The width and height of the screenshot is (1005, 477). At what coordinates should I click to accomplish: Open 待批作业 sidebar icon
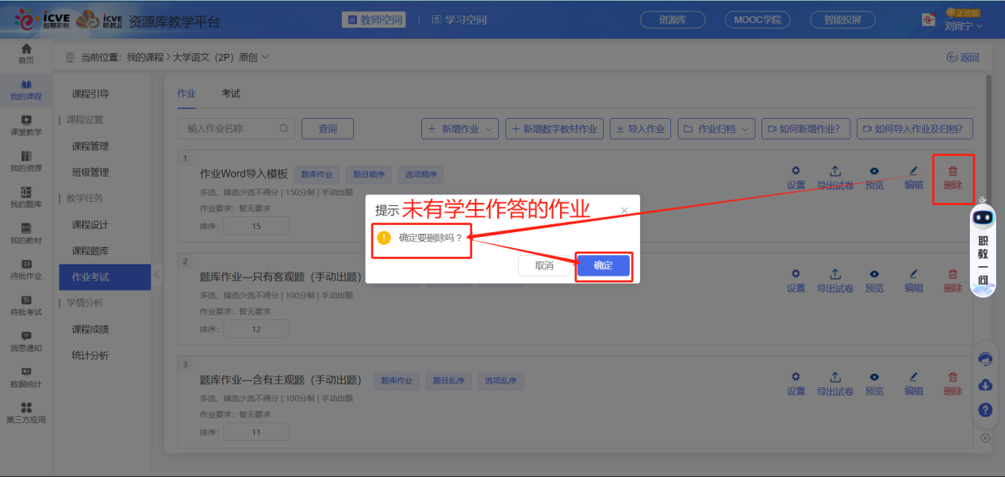pos(26,269)
